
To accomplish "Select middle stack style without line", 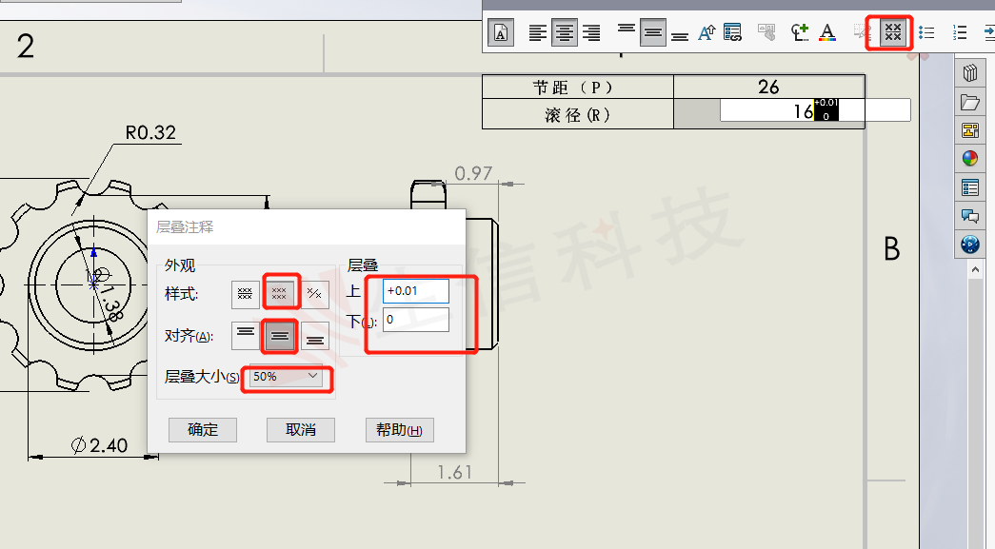I will tap(280, 293).
